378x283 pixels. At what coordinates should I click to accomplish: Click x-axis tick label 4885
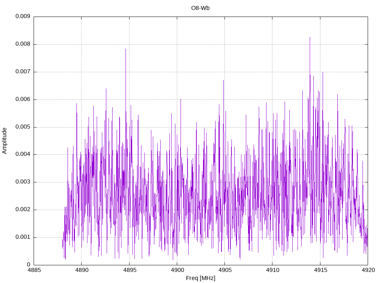34,270
